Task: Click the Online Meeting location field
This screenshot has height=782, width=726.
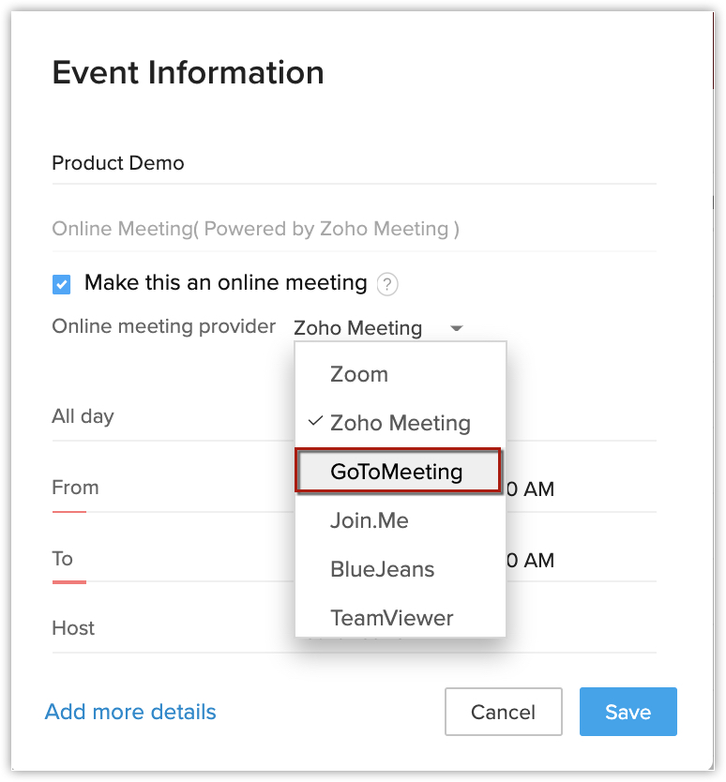Action: [x=354, y=229]
